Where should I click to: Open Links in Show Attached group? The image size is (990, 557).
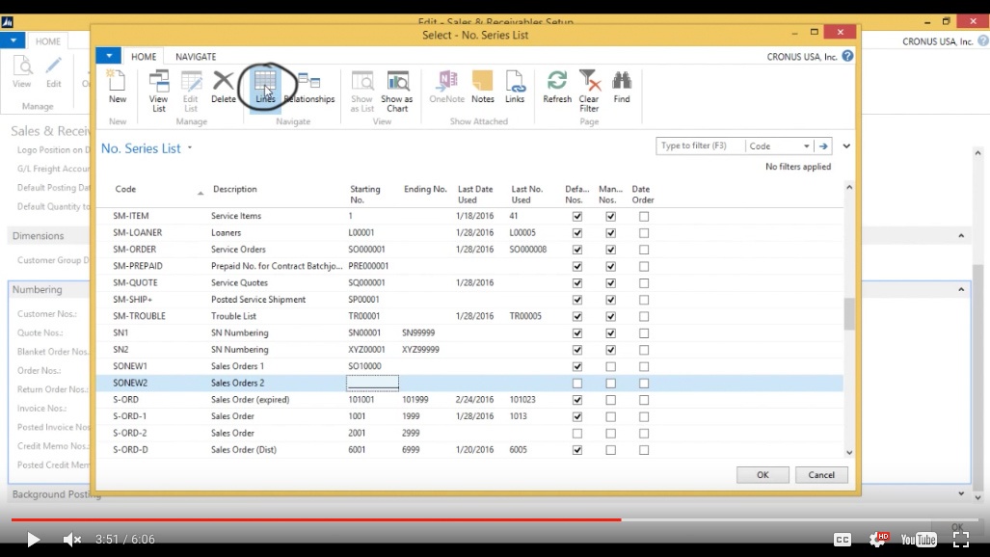coord(515,87)
